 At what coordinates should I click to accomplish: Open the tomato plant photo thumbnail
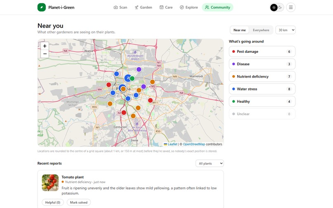[x=50, y=183]
